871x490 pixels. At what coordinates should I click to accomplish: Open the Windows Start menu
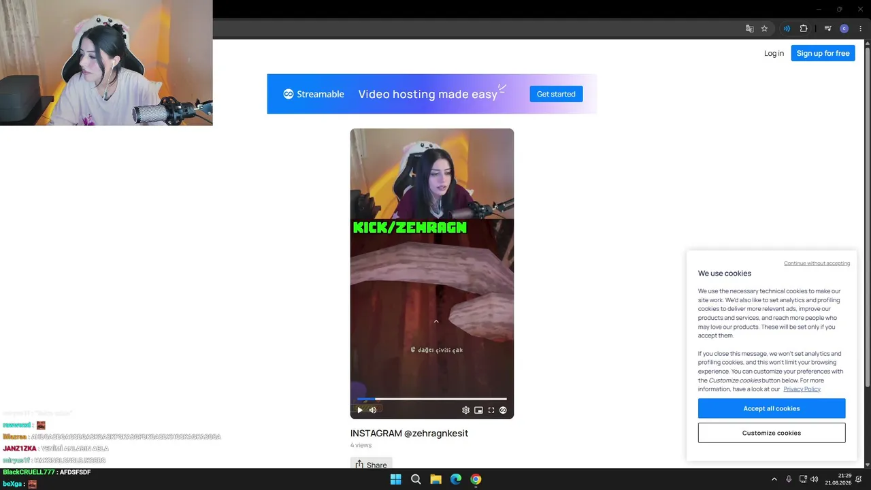395,479
